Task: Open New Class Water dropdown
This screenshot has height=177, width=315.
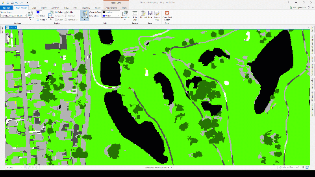Action: click(x=111, y=16)
